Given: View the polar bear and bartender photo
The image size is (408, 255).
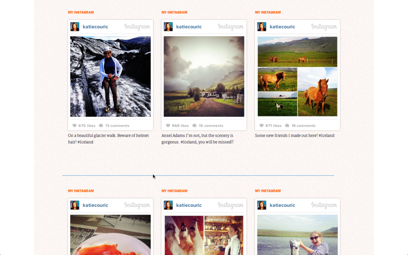Looking at the screenshot, I should [x=204, y=235].
